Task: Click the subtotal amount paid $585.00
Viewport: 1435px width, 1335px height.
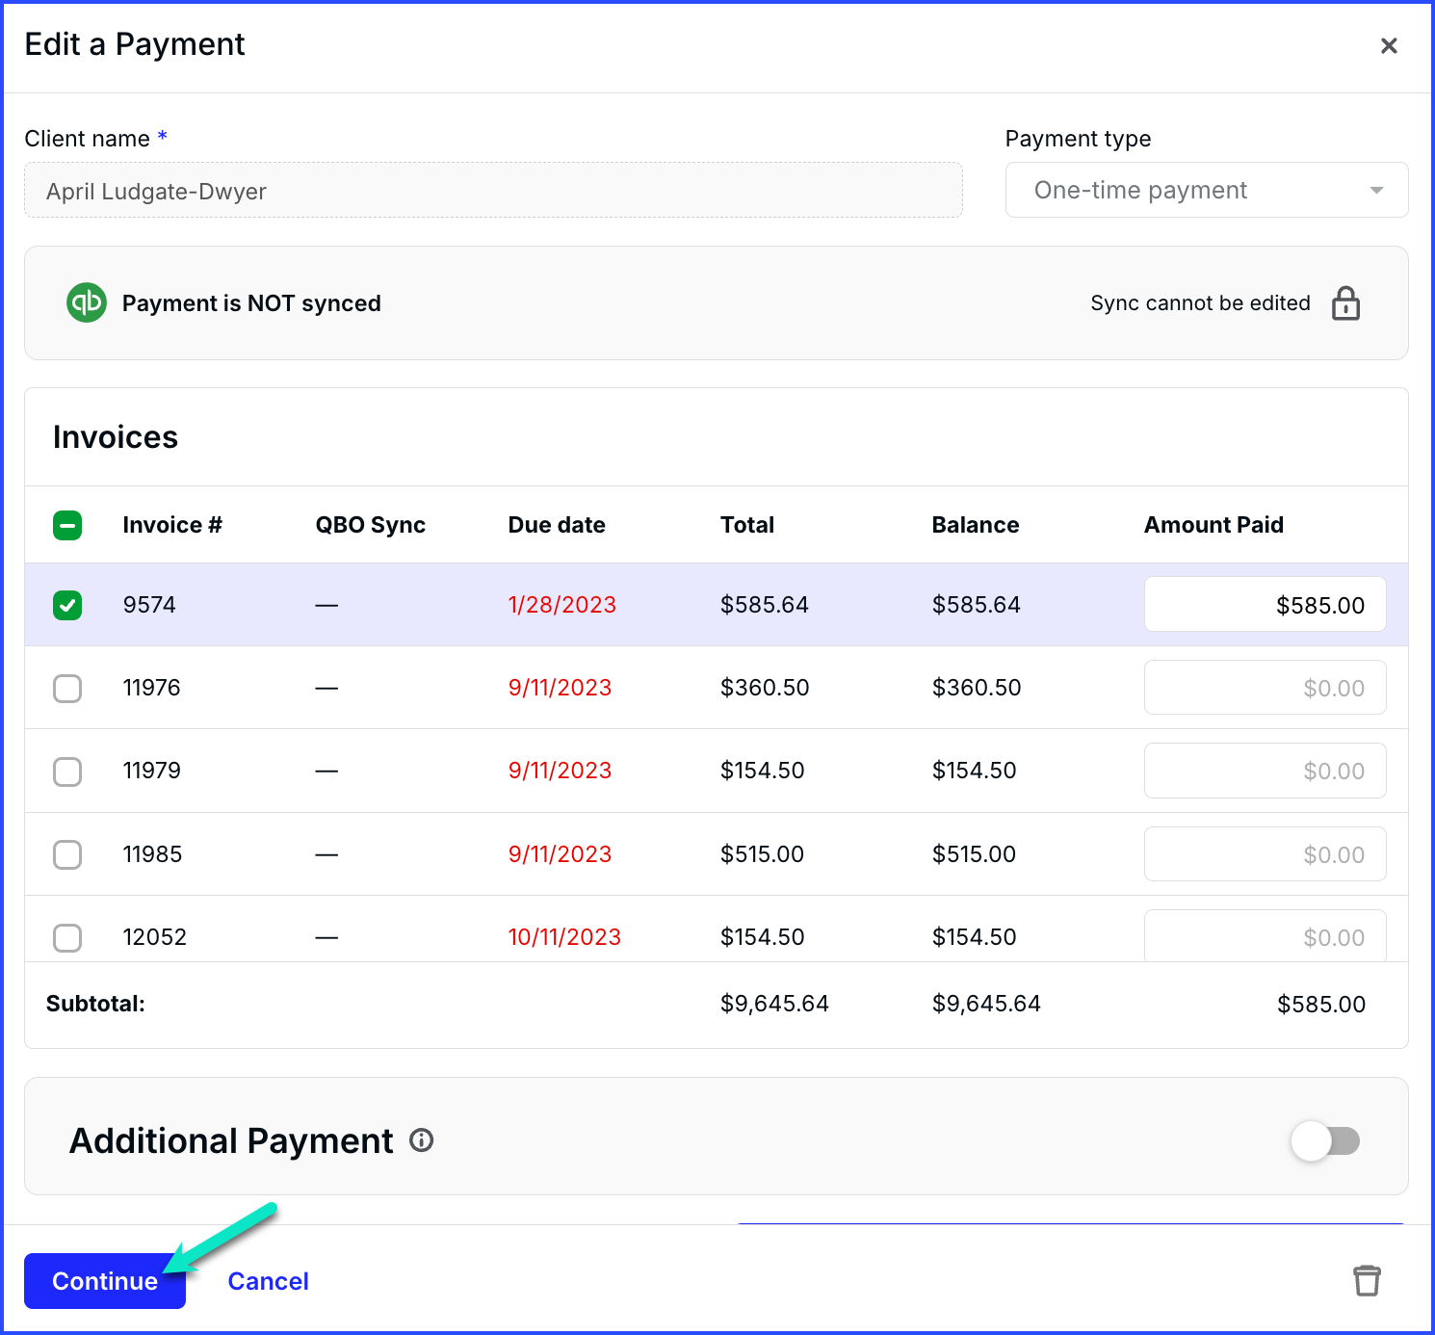Action: (x=1321, y=1005)
